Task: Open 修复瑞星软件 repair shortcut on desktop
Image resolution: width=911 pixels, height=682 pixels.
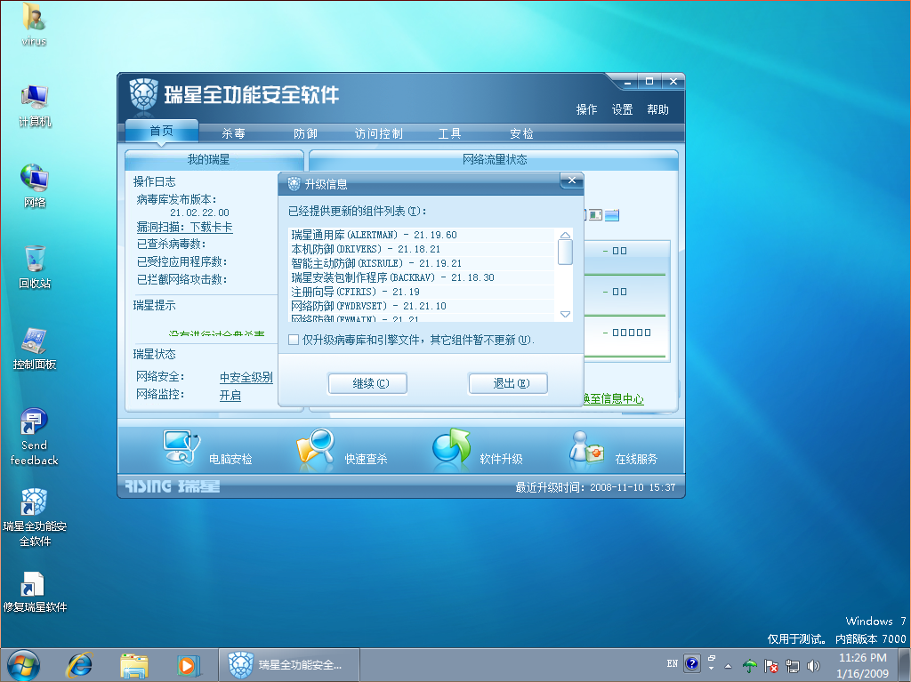Action: pos(35,592)
